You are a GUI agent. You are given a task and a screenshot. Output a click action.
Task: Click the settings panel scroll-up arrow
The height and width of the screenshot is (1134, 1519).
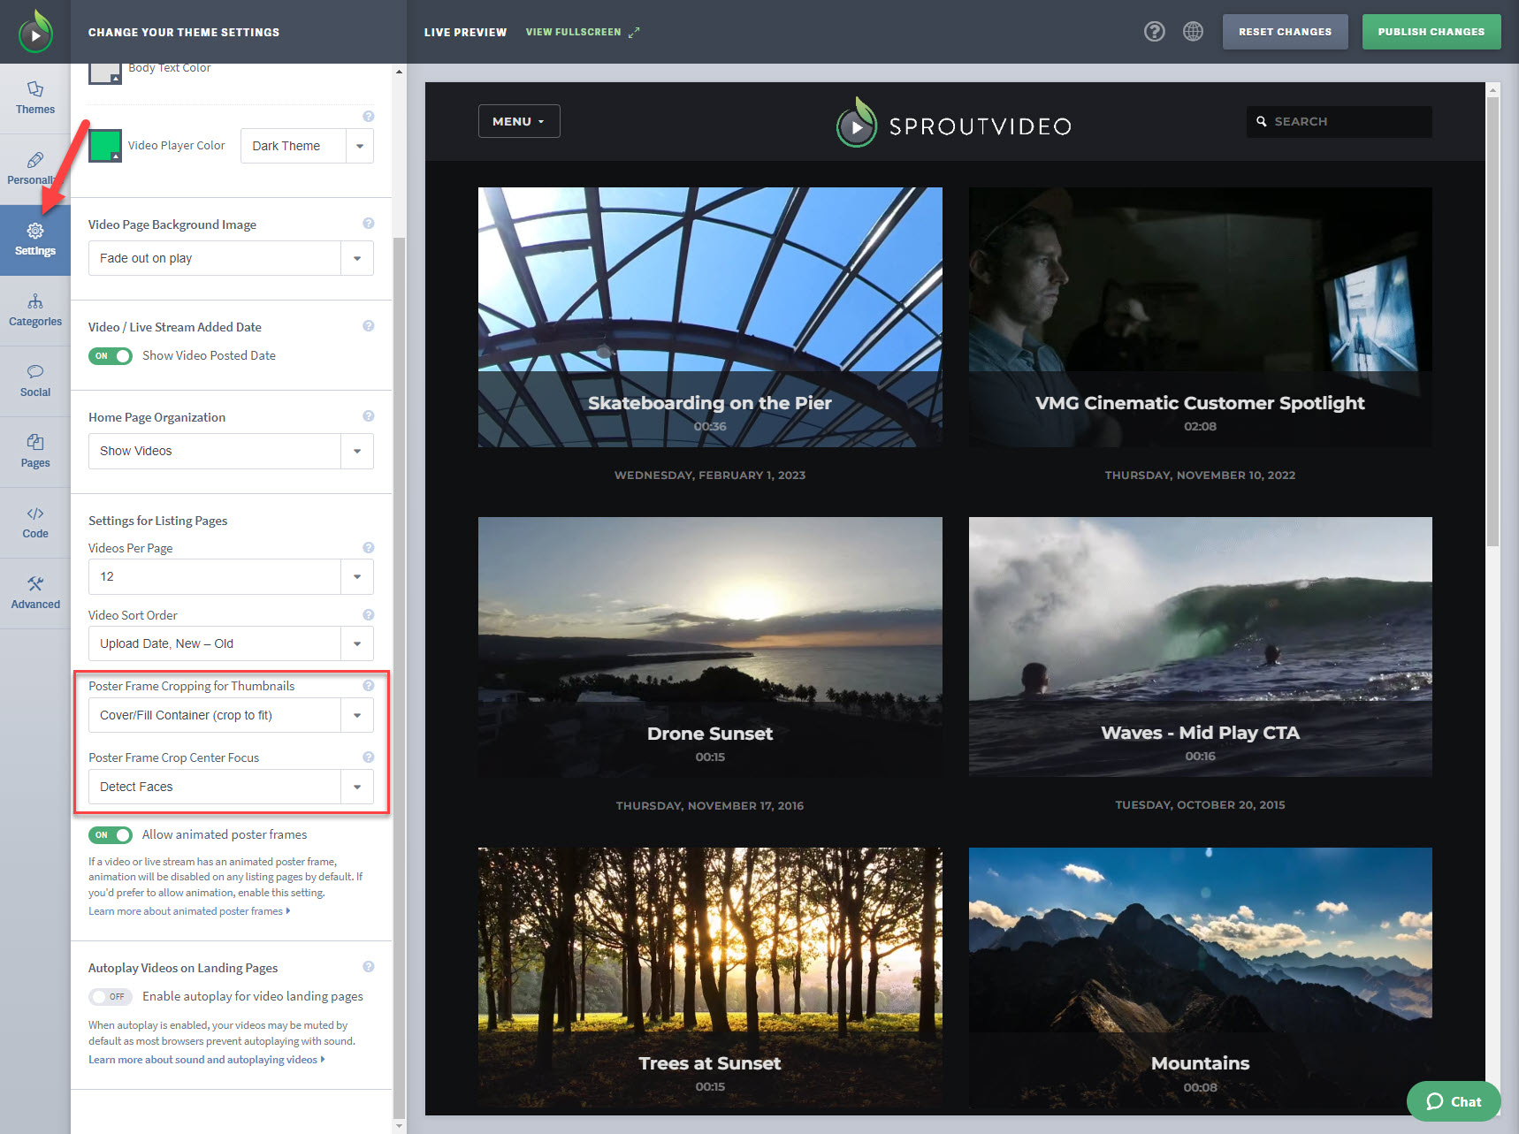pyautogui.click(x=399, y=72)
